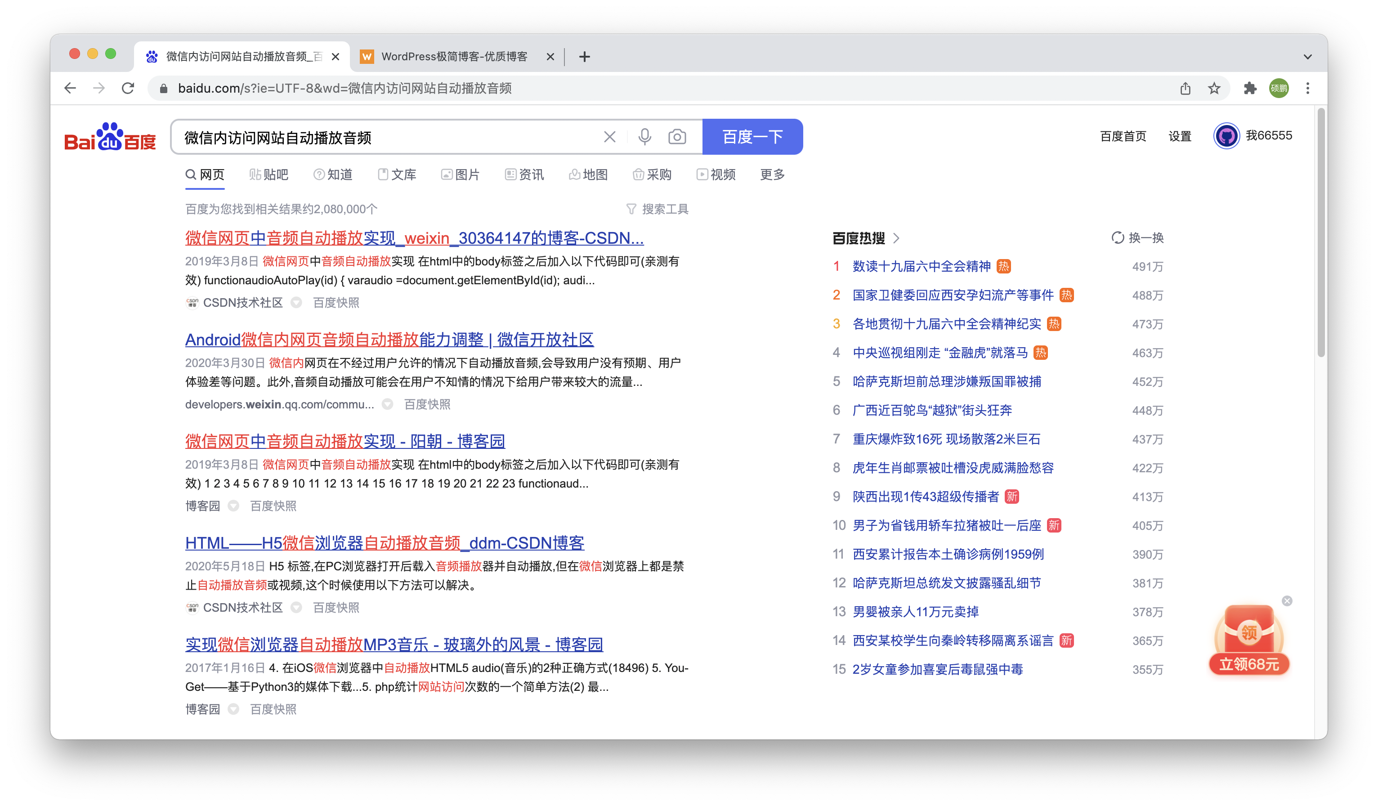Open hot search 数读十九届六中全会精神
The image size is (1378, 806).
922,266
